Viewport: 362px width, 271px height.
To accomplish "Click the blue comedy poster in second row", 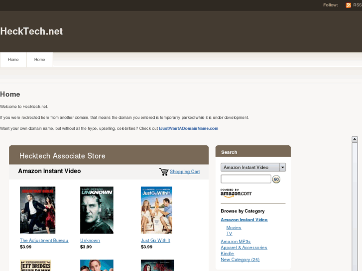I will coord(97,265).
